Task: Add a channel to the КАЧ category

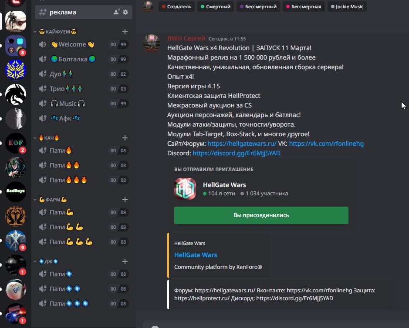Action: (125, 138)
